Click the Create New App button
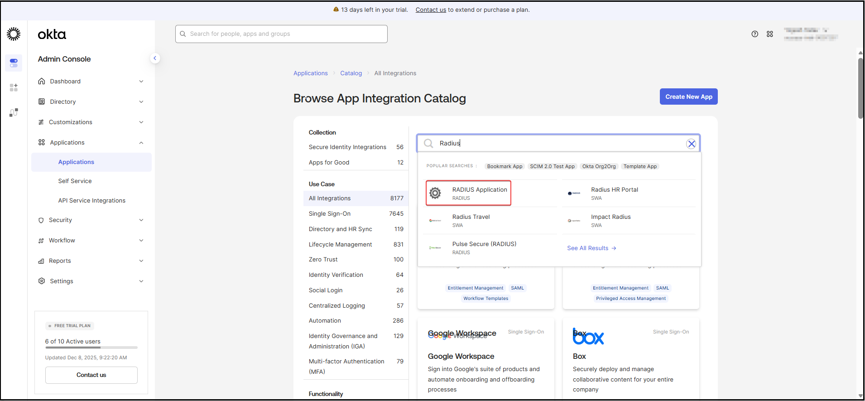The image size is (865, 401). click(688, 97)
